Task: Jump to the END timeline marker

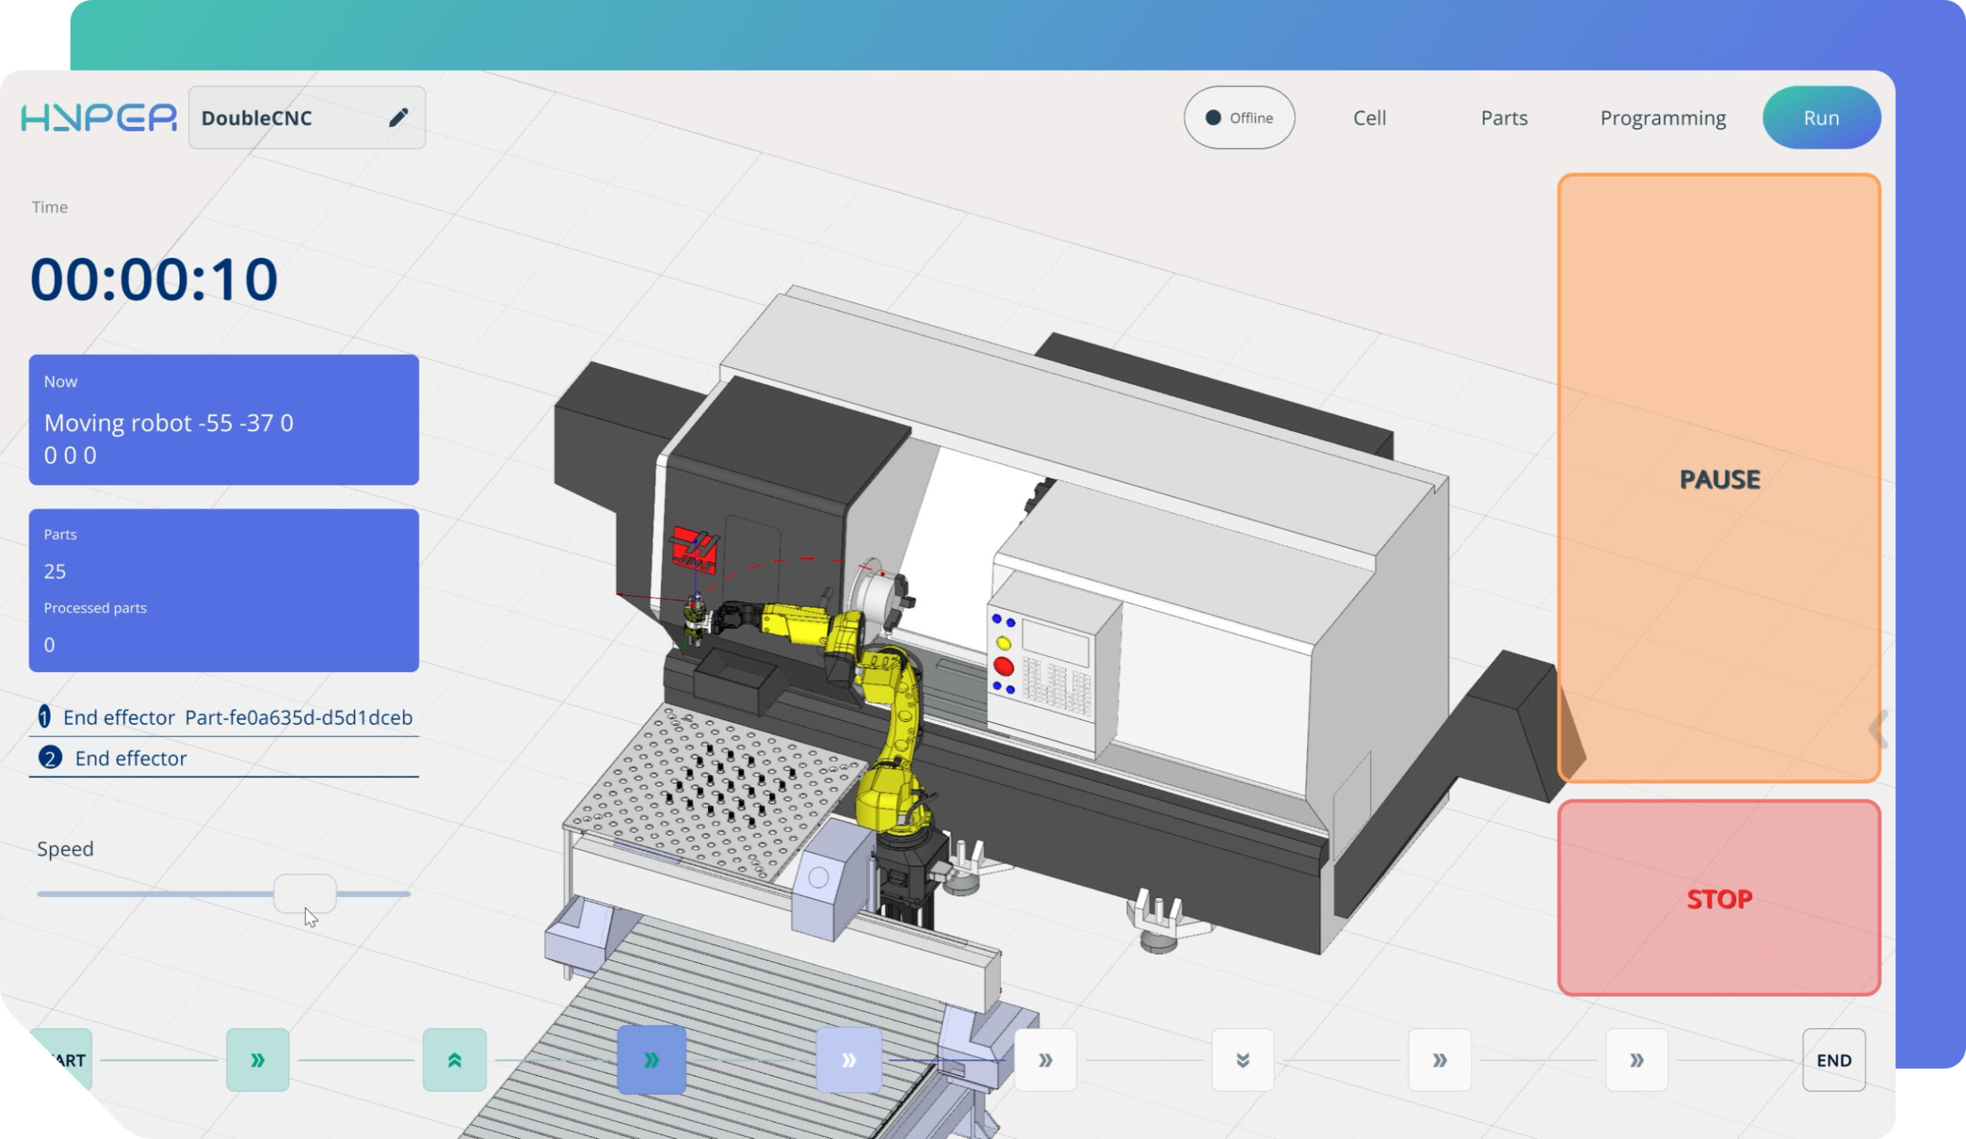Action: tap(1833, 1059)
